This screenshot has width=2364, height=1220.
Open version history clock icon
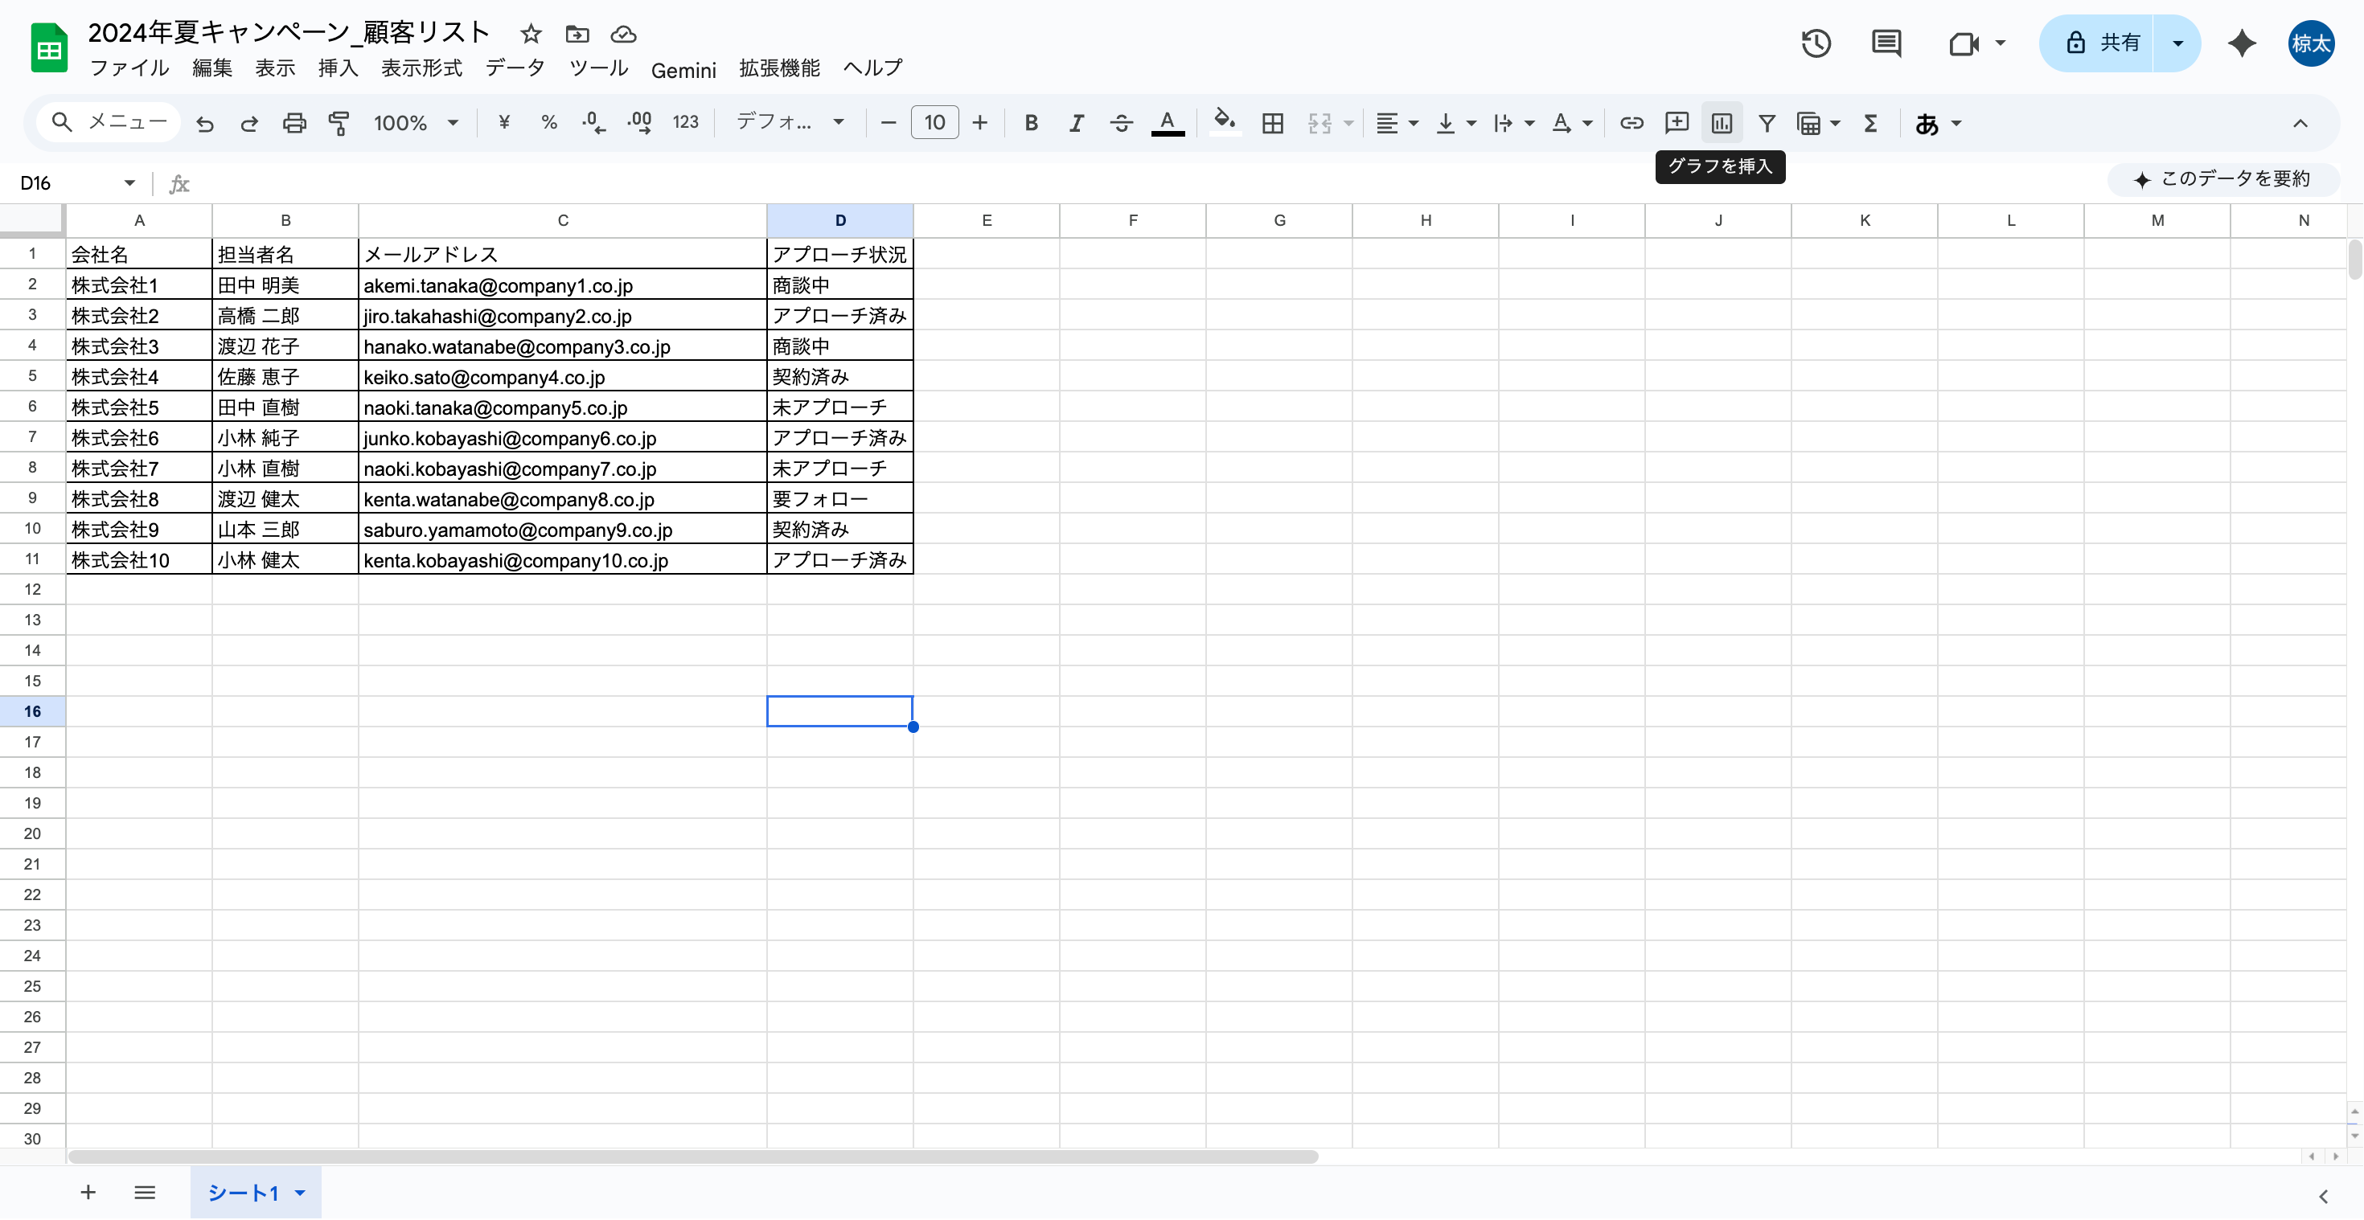click(x=1816, y=43)
